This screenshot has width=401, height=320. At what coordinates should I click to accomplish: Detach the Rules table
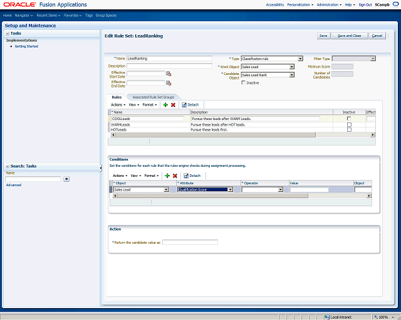pyautogui.click(x=190, y=105)
